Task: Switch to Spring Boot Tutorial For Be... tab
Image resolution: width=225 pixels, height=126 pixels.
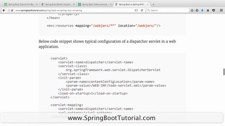Action: click(x=21, y=5)
